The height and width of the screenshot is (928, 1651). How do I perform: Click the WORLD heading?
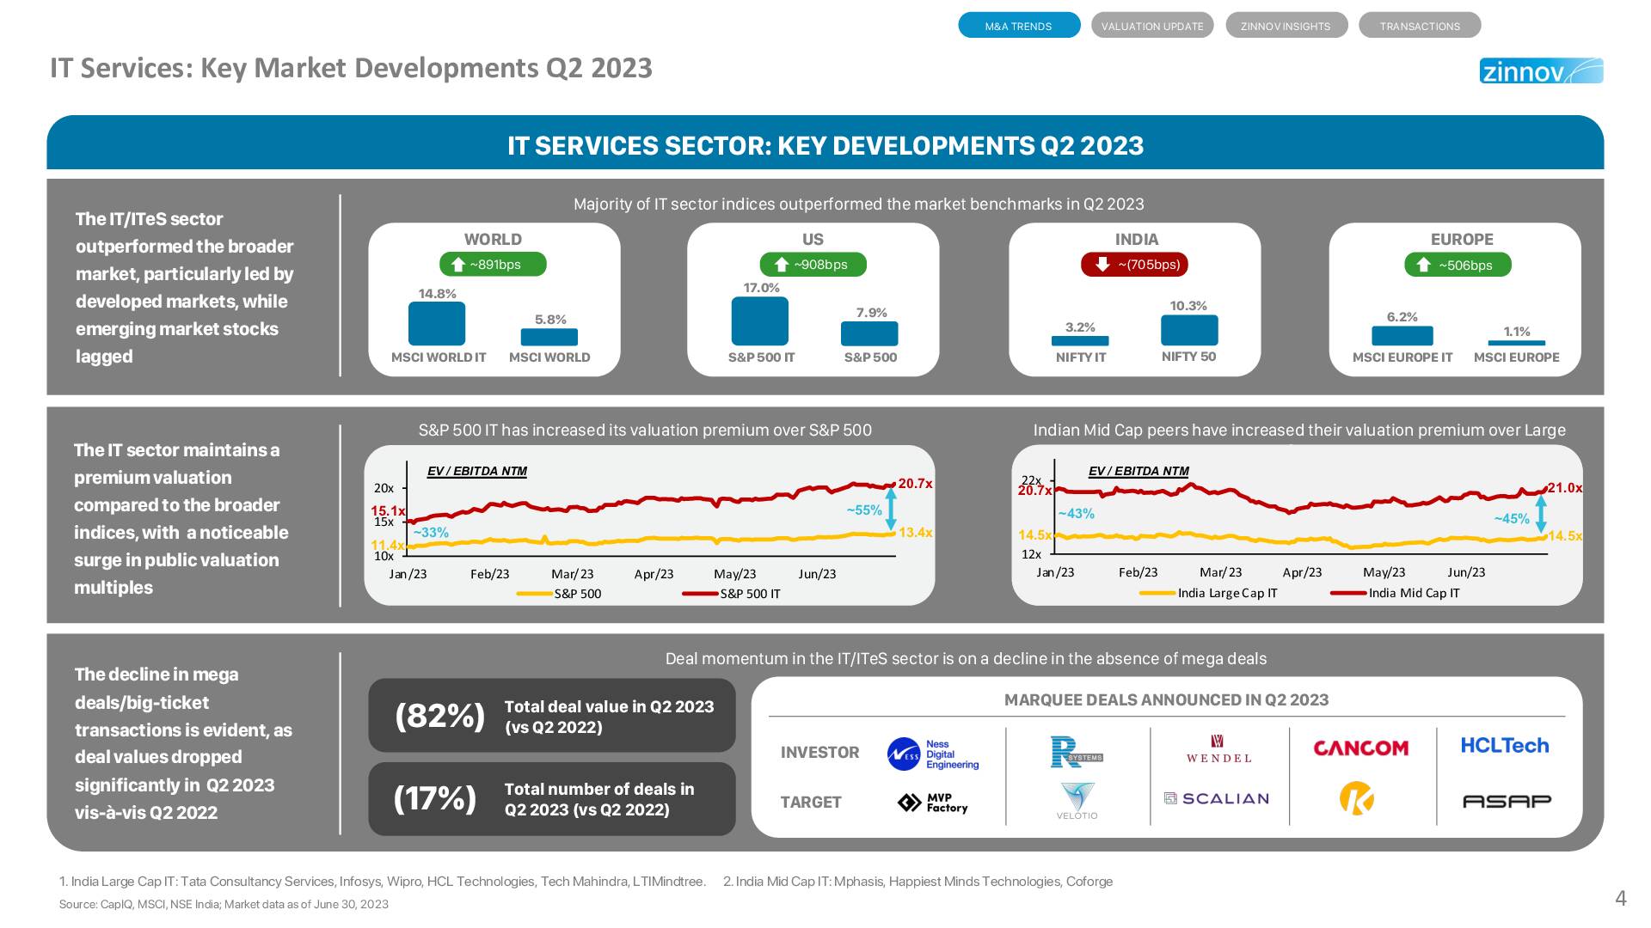493,240
